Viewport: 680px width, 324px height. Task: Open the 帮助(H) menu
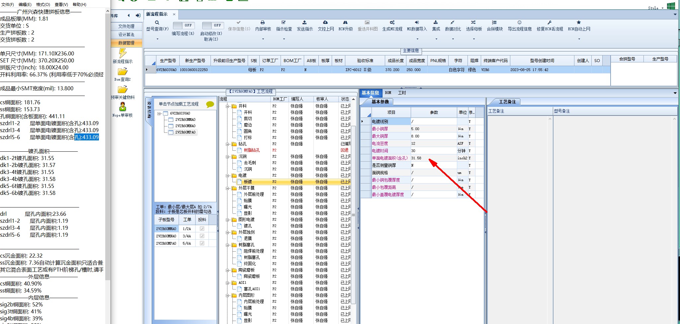click(x=79, y=4)
